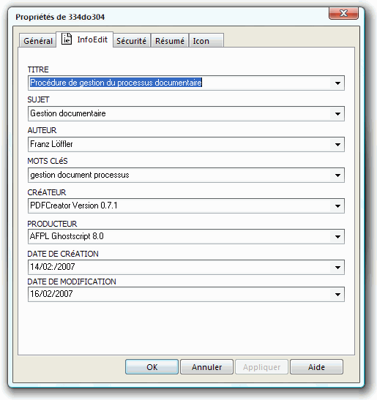Switch to the Général tab

click(38, 40)
